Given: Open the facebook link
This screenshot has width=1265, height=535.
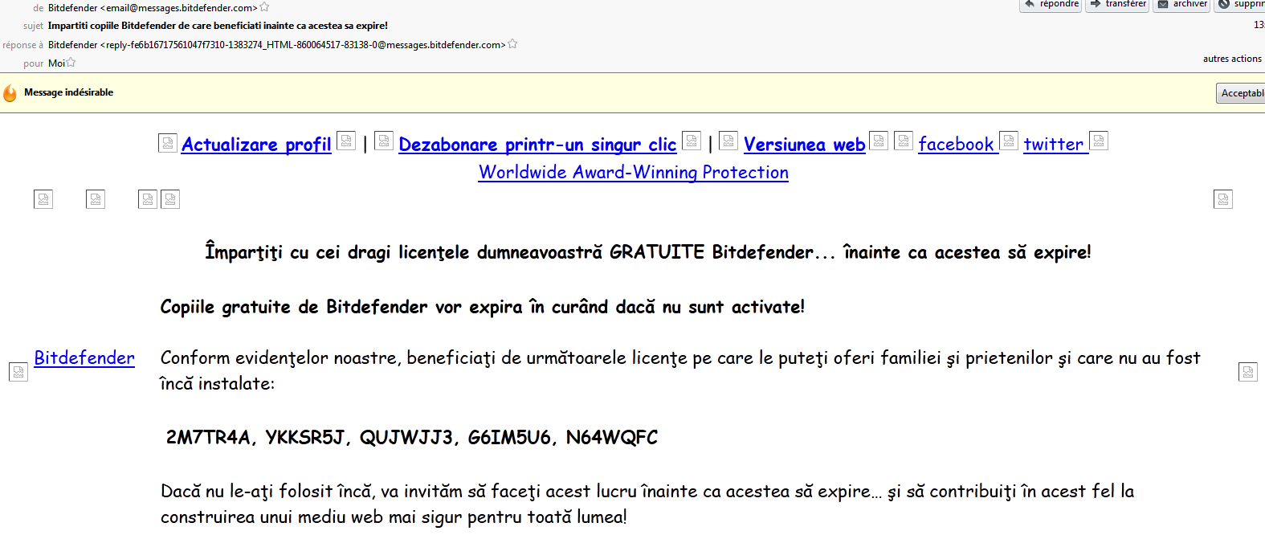Looking at the screenshot, I should point(956,145).
